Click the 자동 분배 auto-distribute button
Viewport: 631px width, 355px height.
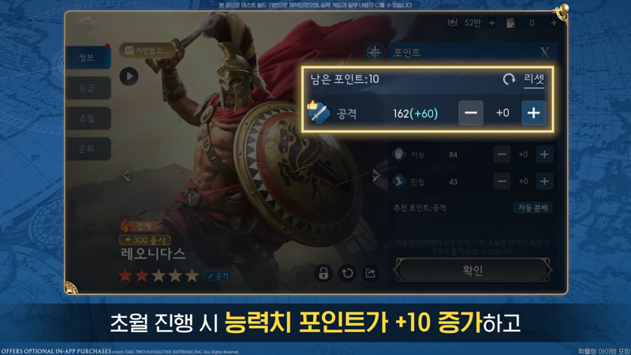pyautogui.click(x=532, y=207)
